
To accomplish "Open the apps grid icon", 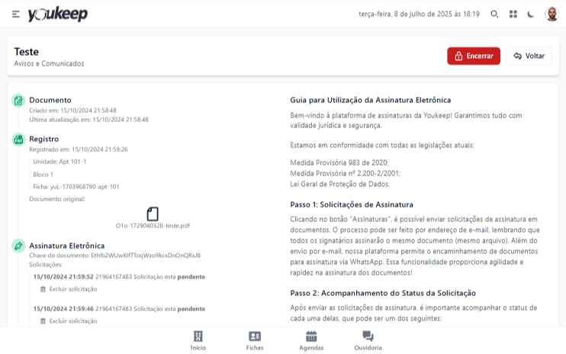I will tap(513, 14).
